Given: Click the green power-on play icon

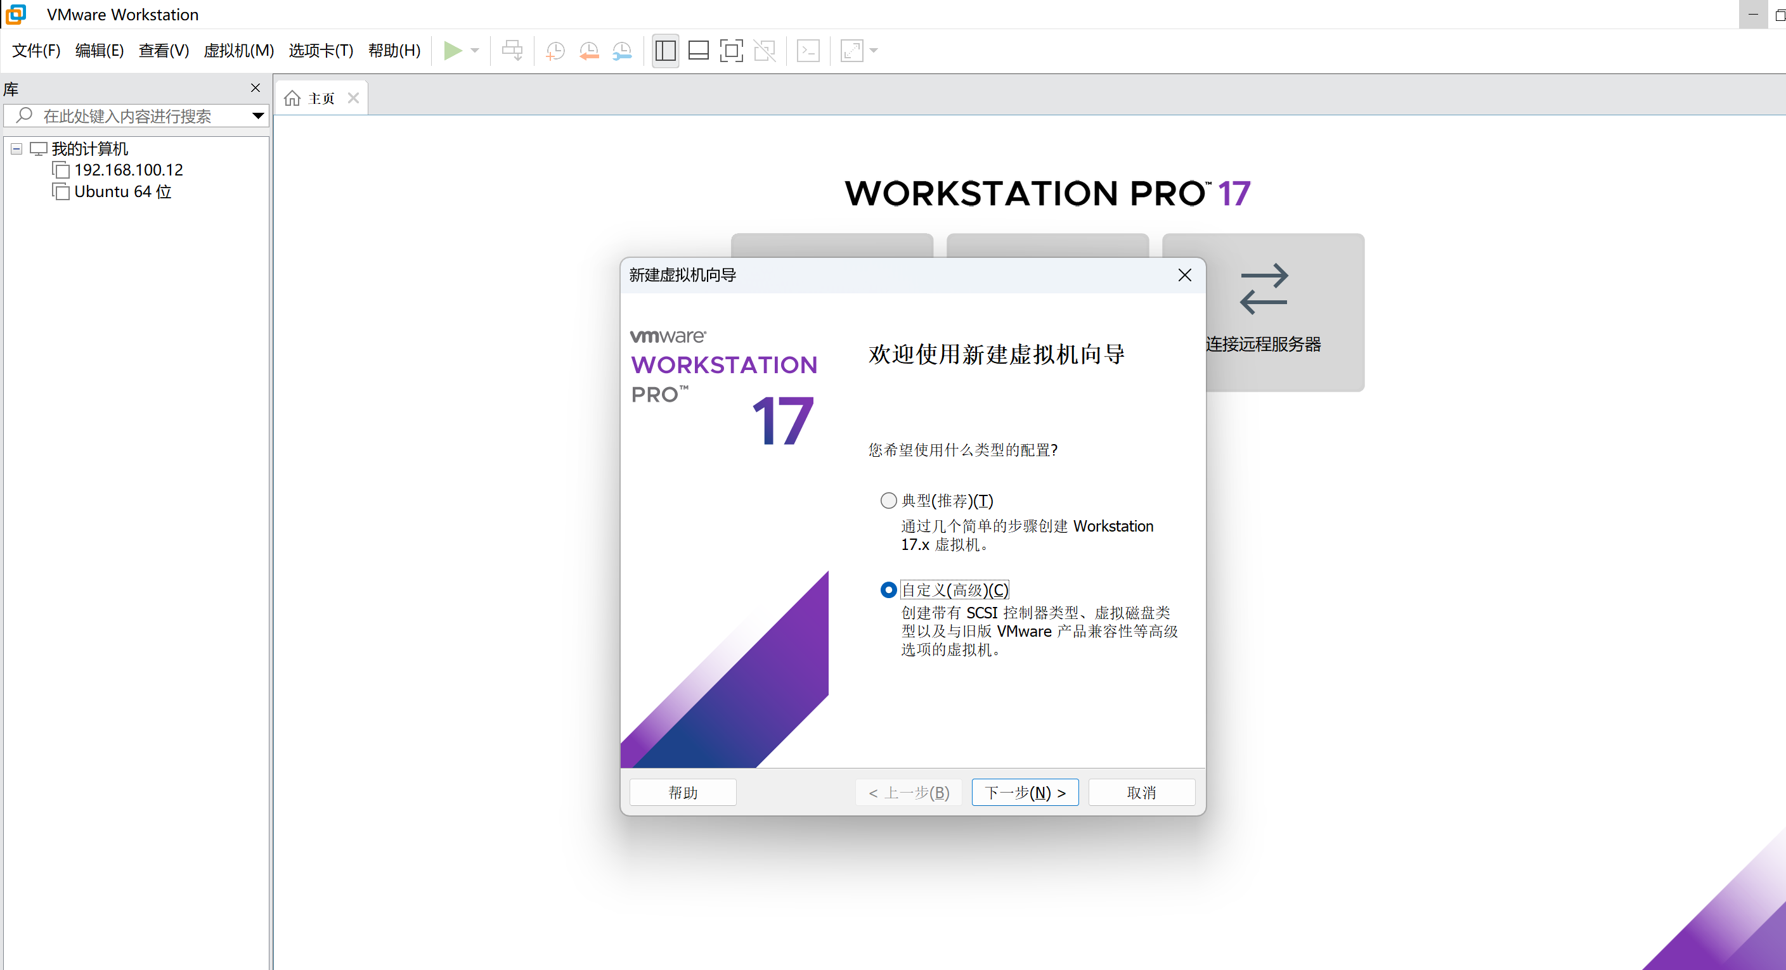Looking at the screenshot, I should click(x=453, y=51).
